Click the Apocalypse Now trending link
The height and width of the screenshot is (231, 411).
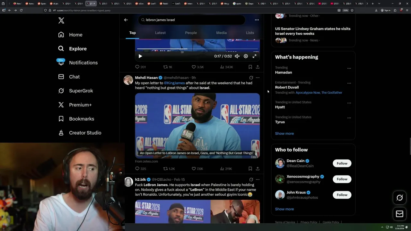coord(308,93)
